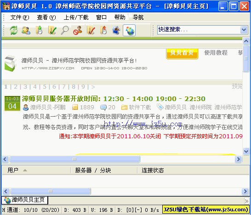Click the 通道: 10/10 (20/20) status entry

(33, 210)
